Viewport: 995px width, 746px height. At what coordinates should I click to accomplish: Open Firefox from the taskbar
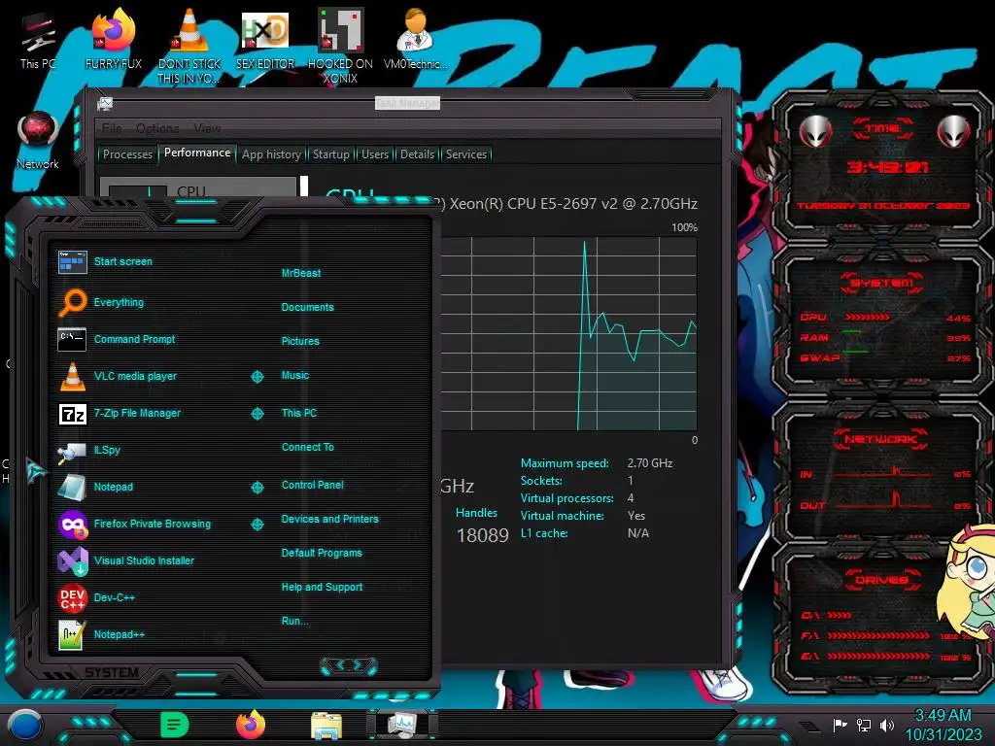point(251,725)
